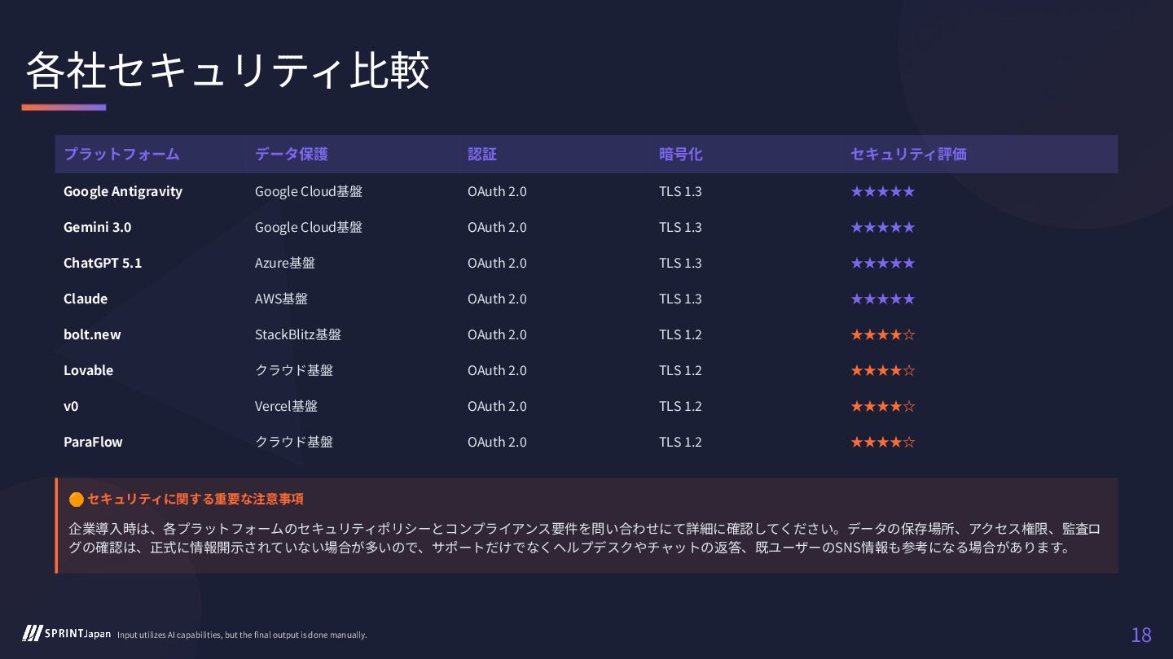The height and width of the screenshot is (659, 1173).
Task: Select the bolt.new platform name
Action: (x=92, y=334)
